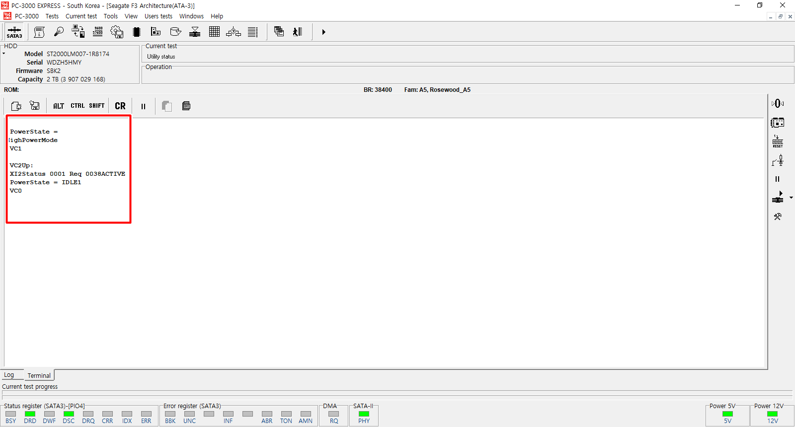The image size is (795, 427).
Task: Open the Users tests menu
Action: (x=159, y=16)
